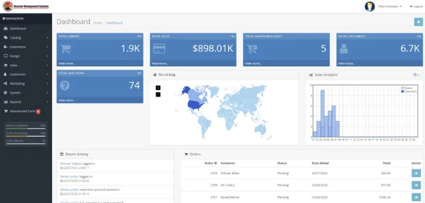Click the Reports bar chart icon
The image size is (425, 203).
[5, 102]
